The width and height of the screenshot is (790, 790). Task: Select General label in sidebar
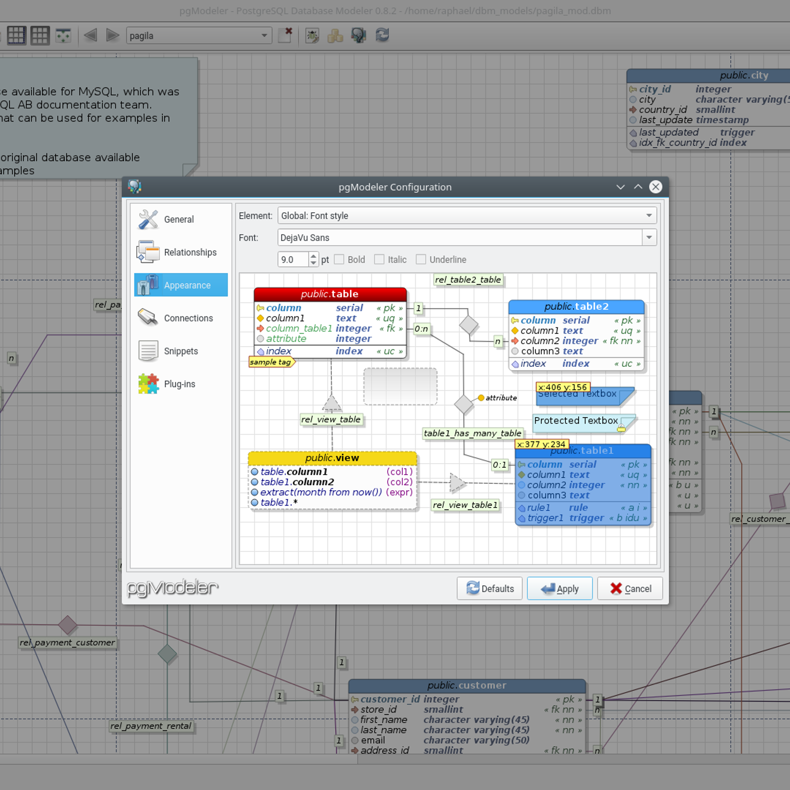[x=179, y=219]
